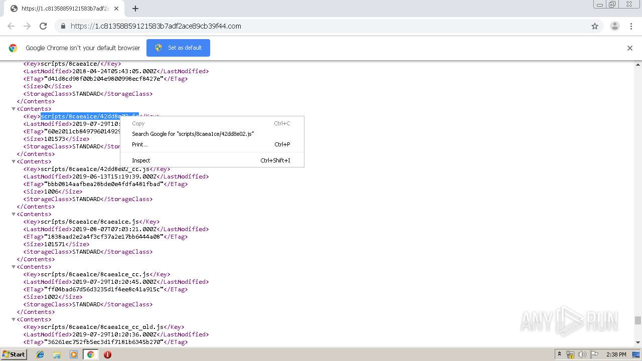Open a new tab with plus button
Viewport: 642px width, 361px height.
(135, 9)
